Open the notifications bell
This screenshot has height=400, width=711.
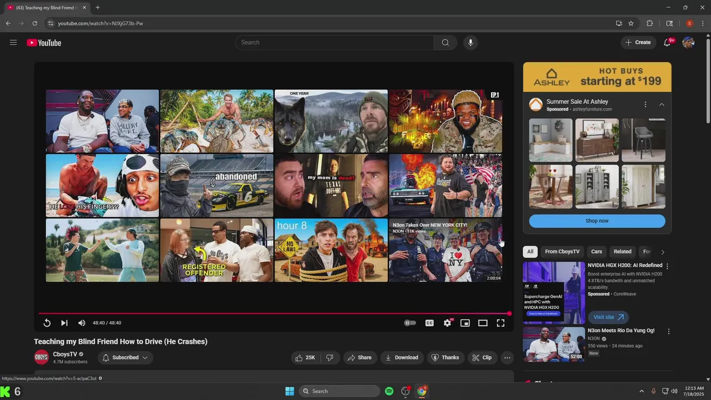click(x=667, y=43)
